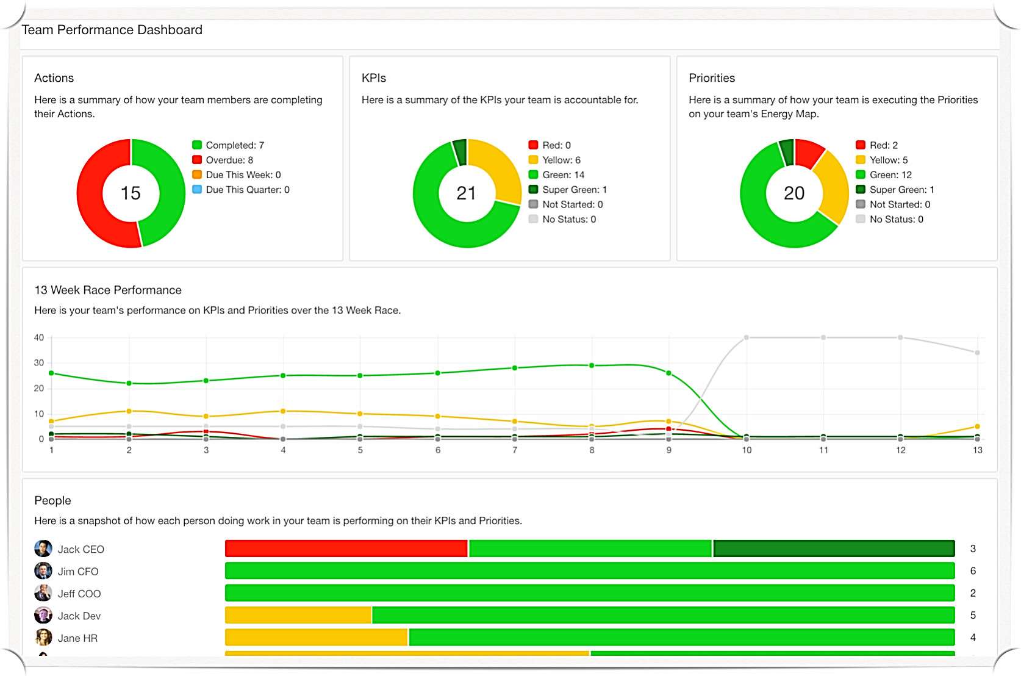Click People section heading
The height and width of the screenshot is (676, 1021).
tap(52, 500)
